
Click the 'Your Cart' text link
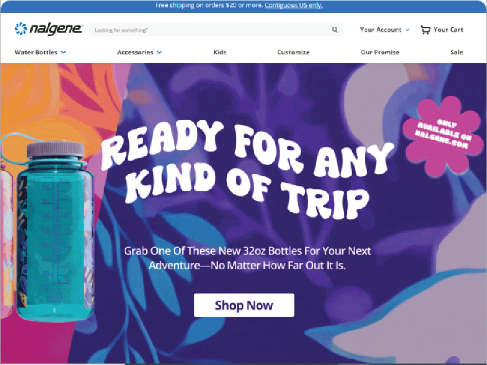pos(448,30)
